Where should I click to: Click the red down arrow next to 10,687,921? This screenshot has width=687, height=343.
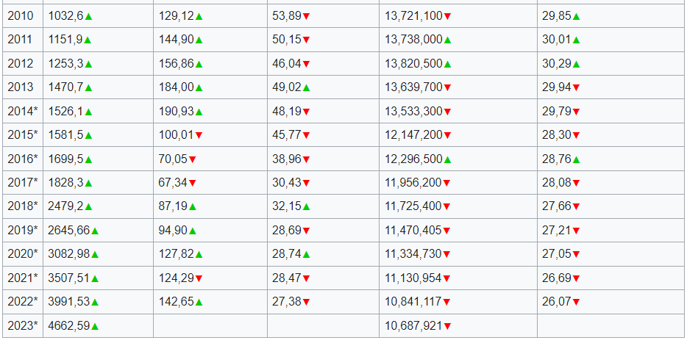tap(447, 326)
